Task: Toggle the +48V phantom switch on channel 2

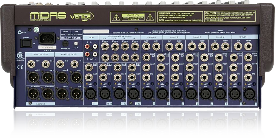Action: 239,84
